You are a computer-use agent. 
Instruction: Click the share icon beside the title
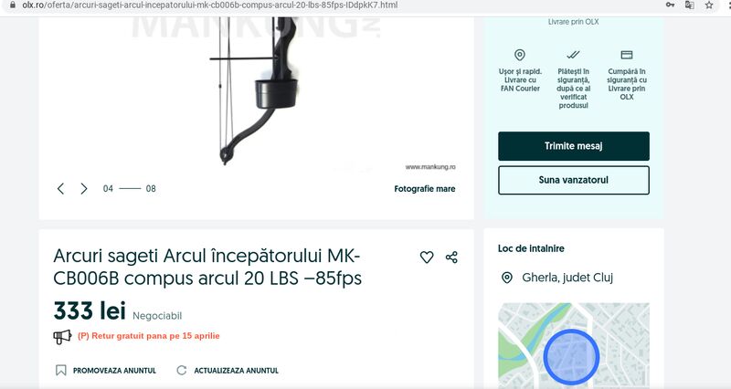coord(451,258)
